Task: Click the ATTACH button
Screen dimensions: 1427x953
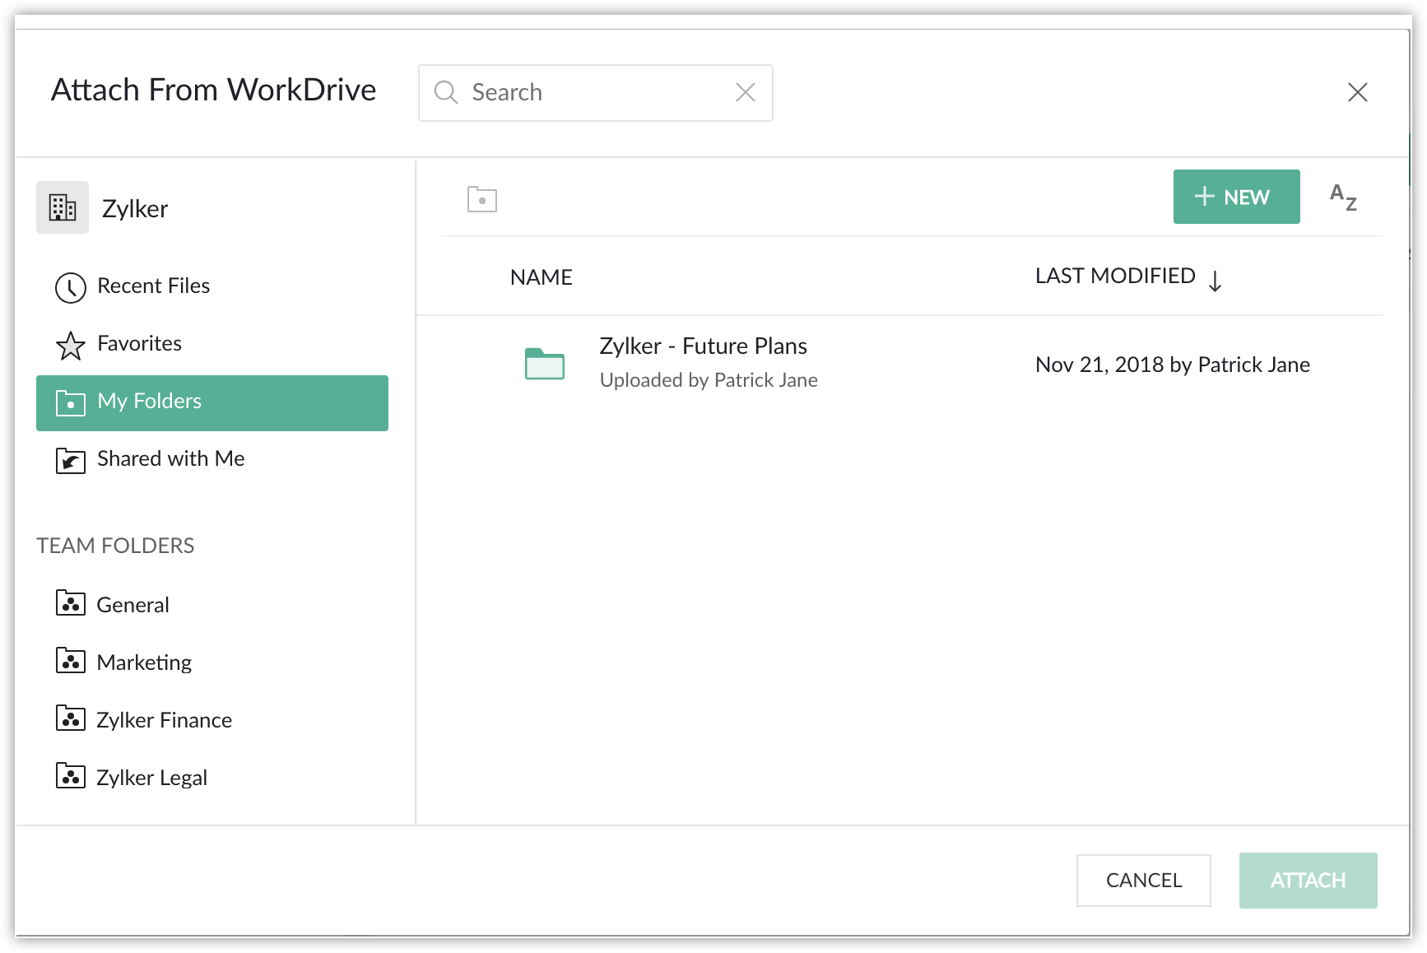Action: (1308, 881)
